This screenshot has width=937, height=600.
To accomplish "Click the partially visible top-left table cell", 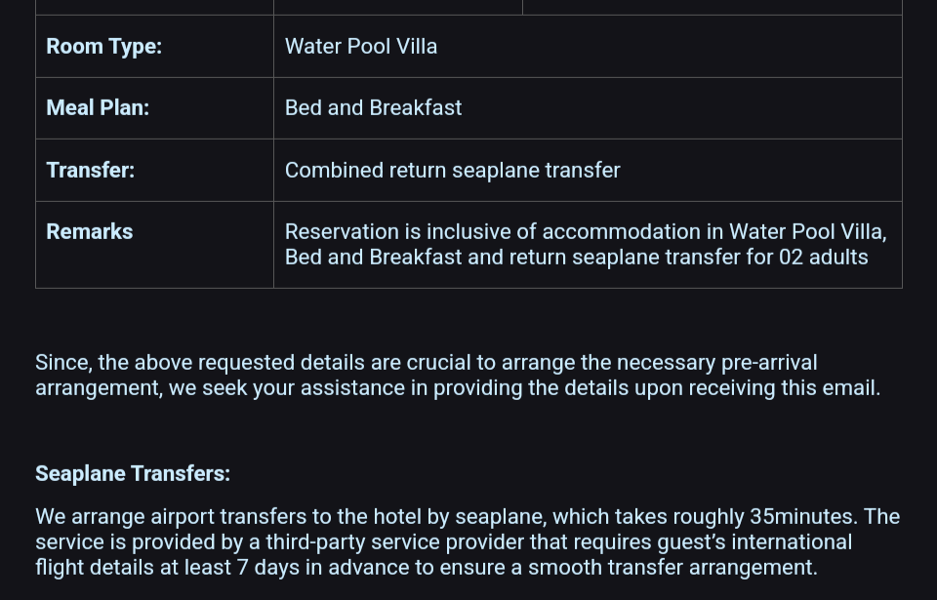I will tap(154, 7).
